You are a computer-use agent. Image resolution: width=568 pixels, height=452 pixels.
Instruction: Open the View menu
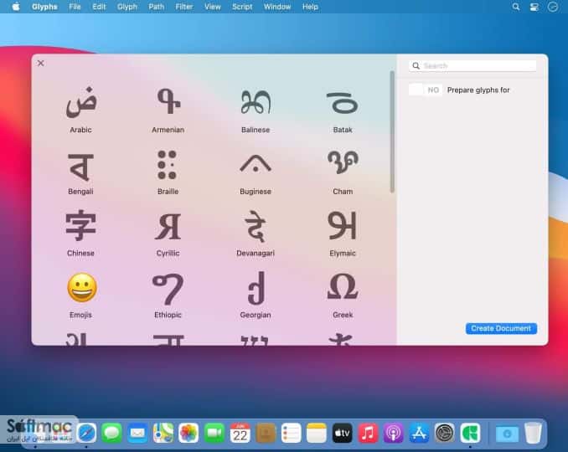212,7
